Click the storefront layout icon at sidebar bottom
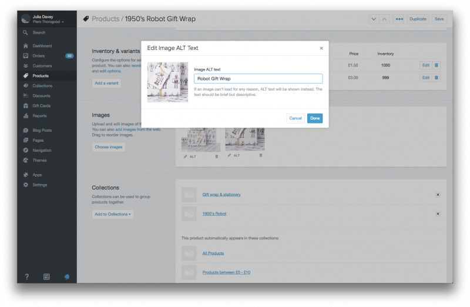 tap(46, 276)
